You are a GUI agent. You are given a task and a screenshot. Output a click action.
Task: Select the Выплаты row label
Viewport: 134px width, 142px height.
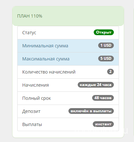[x=32, y=124]
